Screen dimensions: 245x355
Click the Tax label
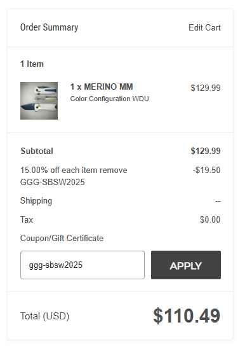click(x=27, y=220)
